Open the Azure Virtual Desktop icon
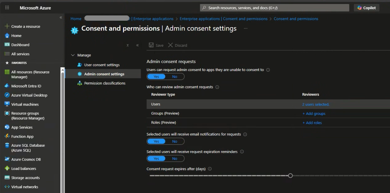This screenshot has height=193, width=390. click(7, 95)
